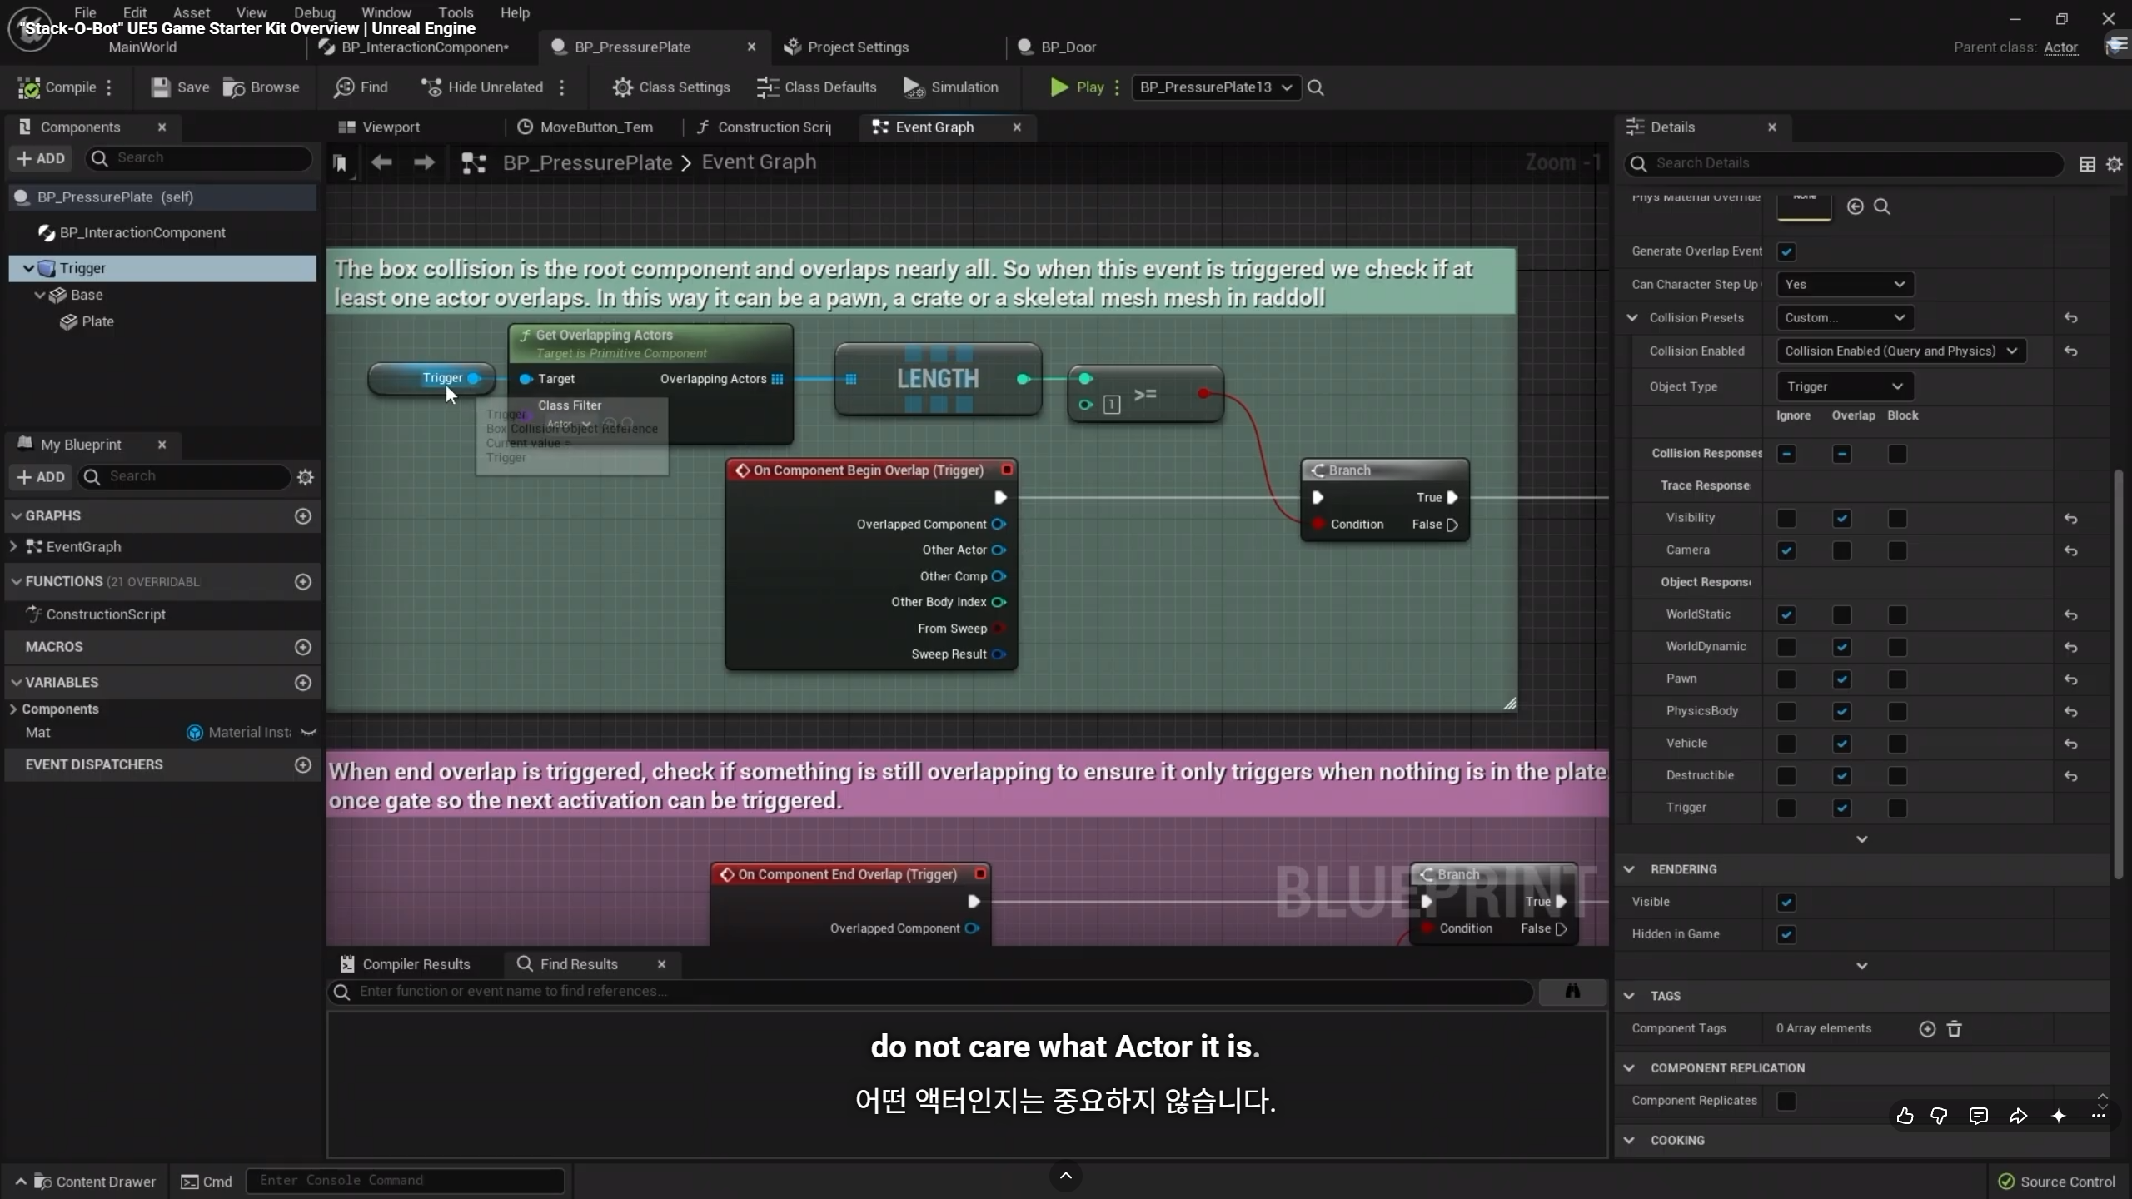The height and width of the screenshot is (1199, 2132).
Task: Set Visibility trace response to Overlap
Action: tap(1841, 519)
